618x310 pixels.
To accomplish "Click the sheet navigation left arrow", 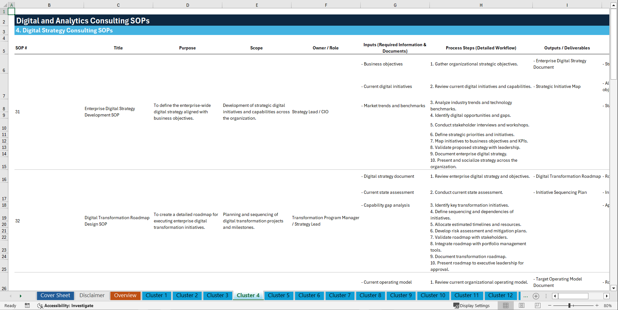I will tap(10, 296).
